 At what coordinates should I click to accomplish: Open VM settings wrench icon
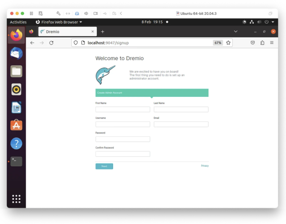point(59,13)
